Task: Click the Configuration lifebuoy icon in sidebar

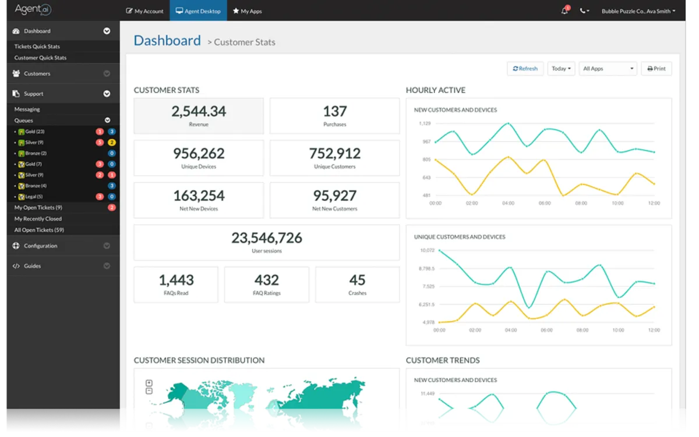Action: coord(16,246)
